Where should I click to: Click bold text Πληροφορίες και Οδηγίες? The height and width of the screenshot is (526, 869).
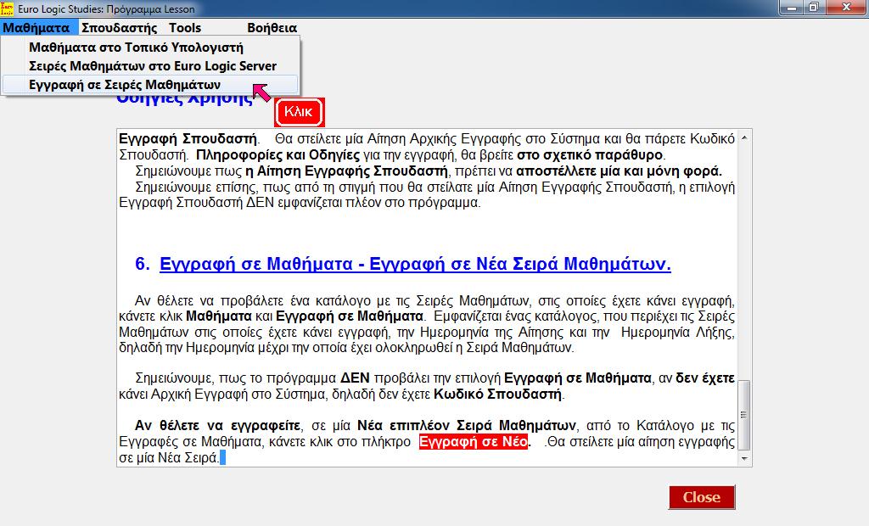pos(278,154)
